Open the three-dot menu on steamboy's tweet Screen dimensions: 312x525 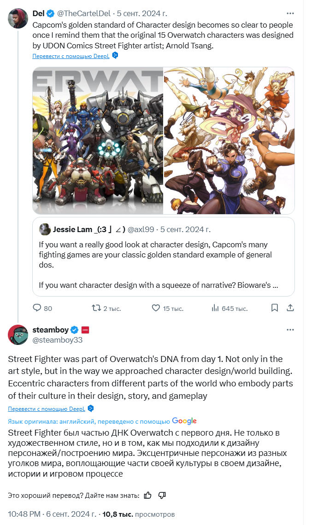[x=290, y=330]
